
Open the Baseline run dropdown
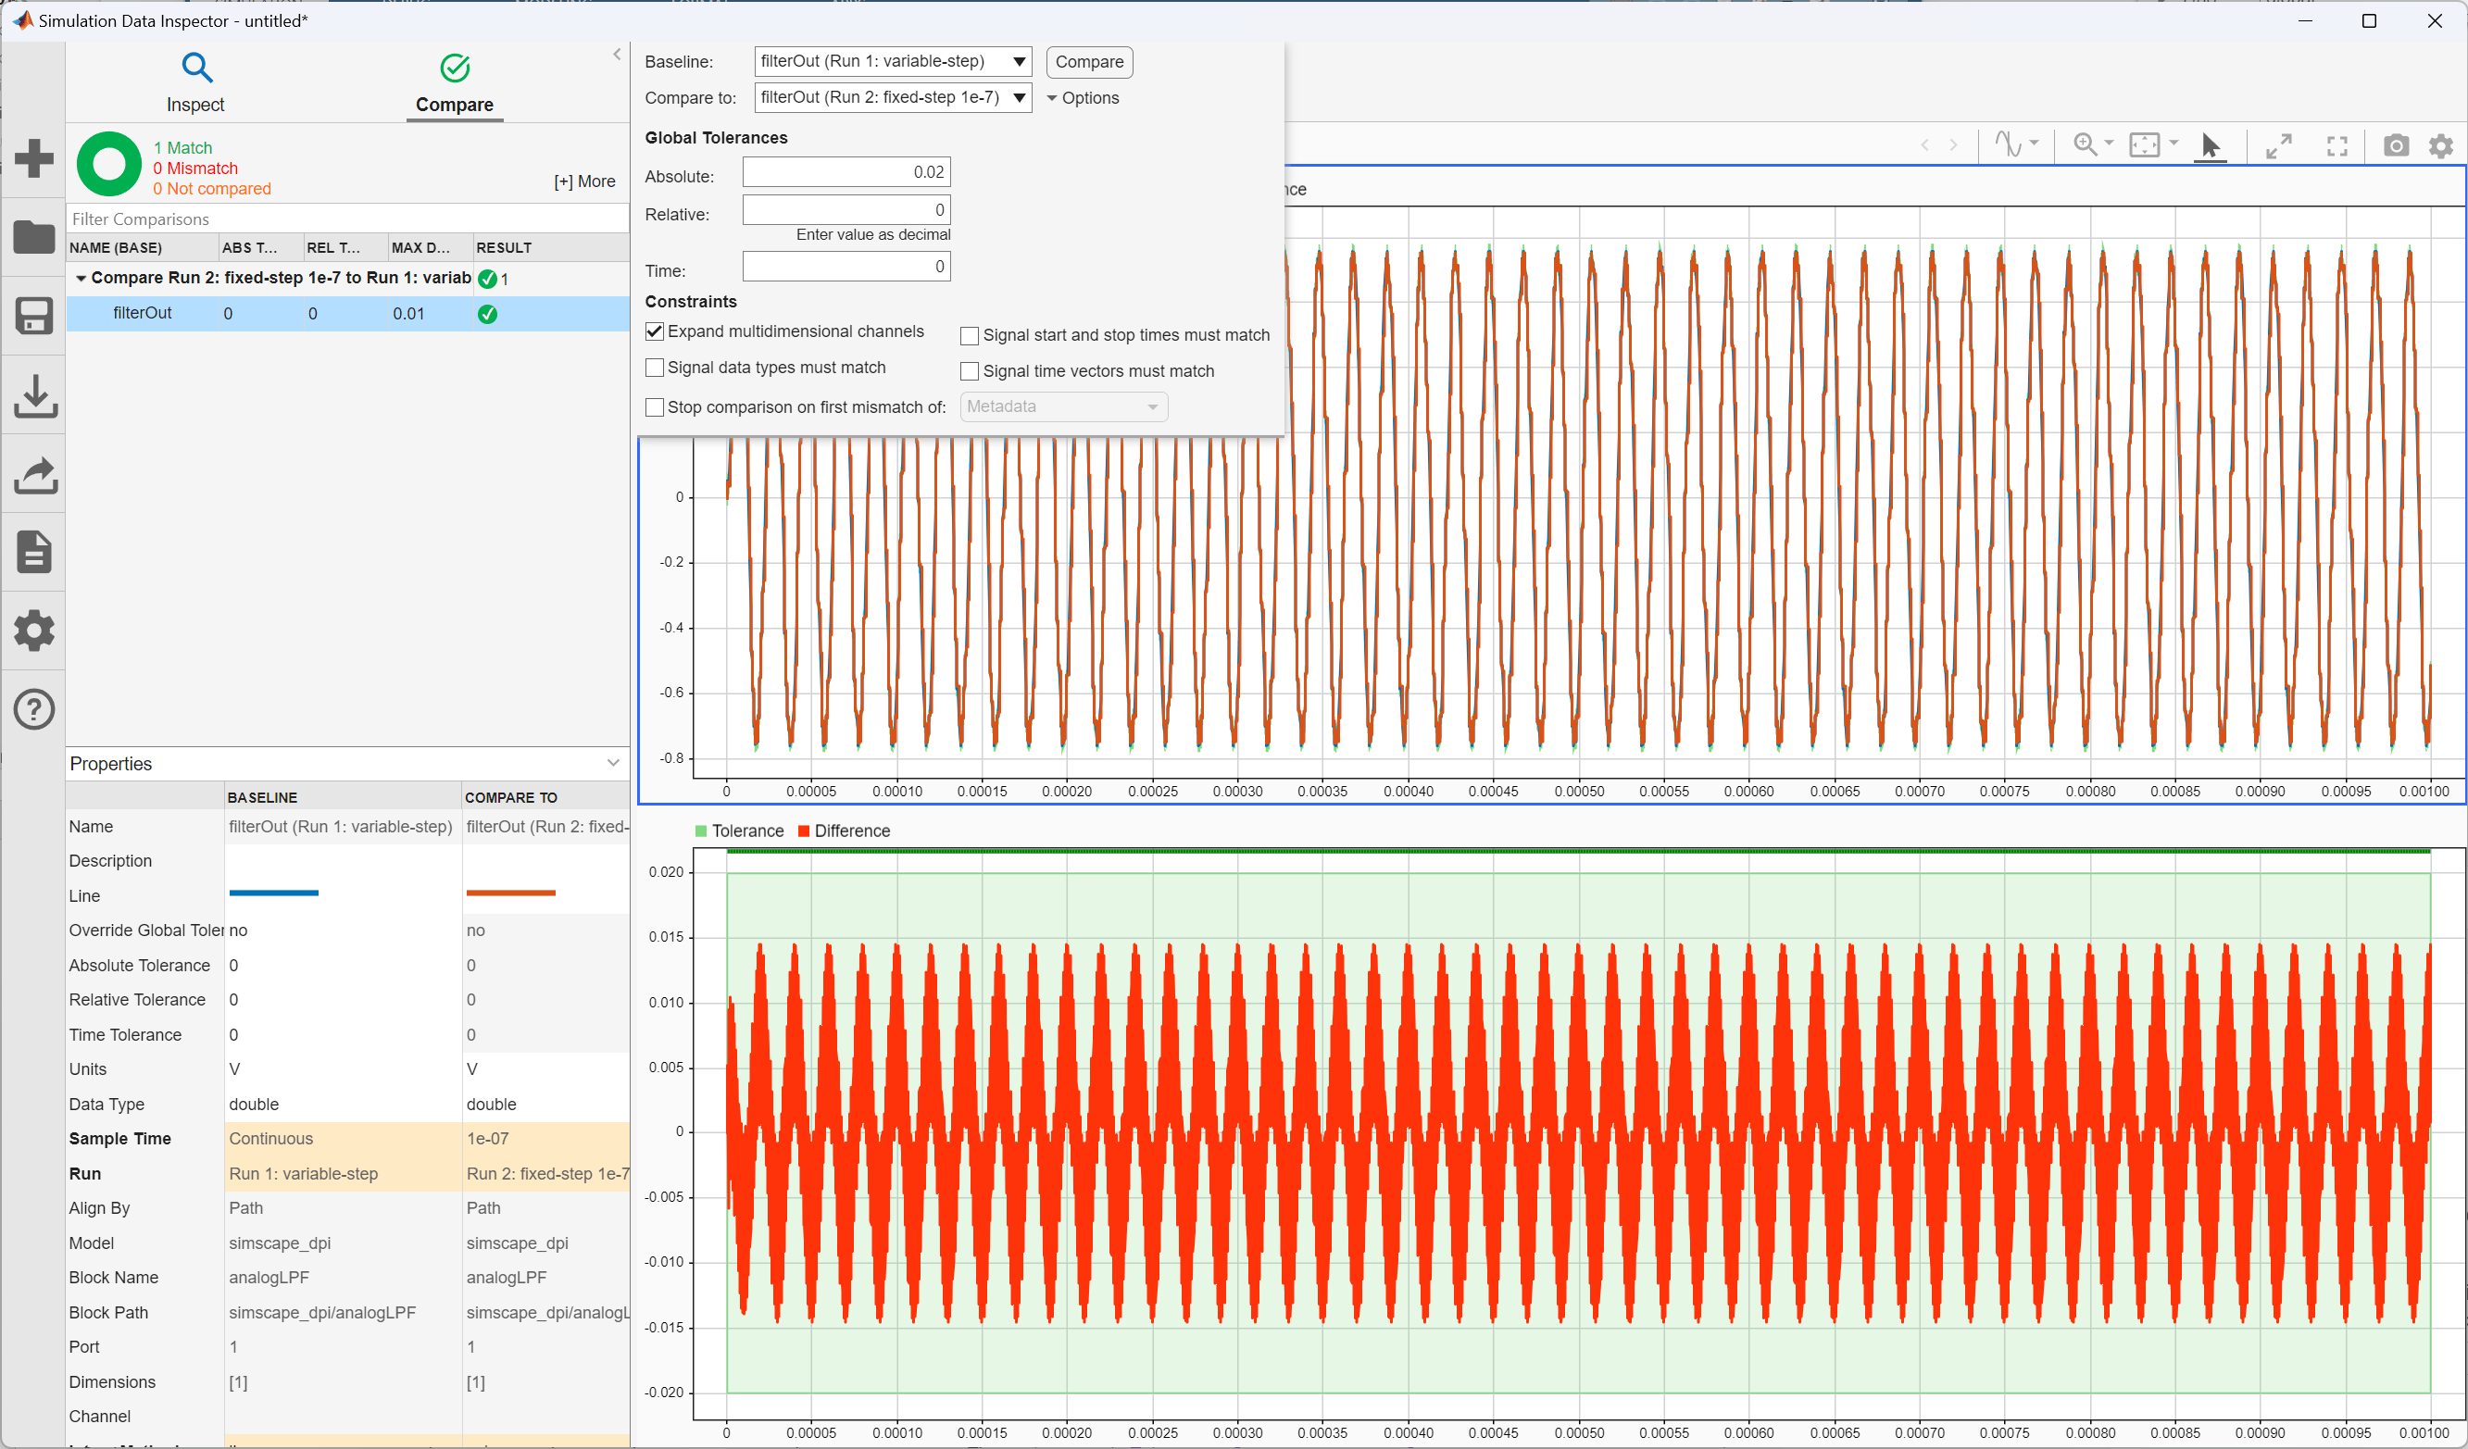[1019, 61]
